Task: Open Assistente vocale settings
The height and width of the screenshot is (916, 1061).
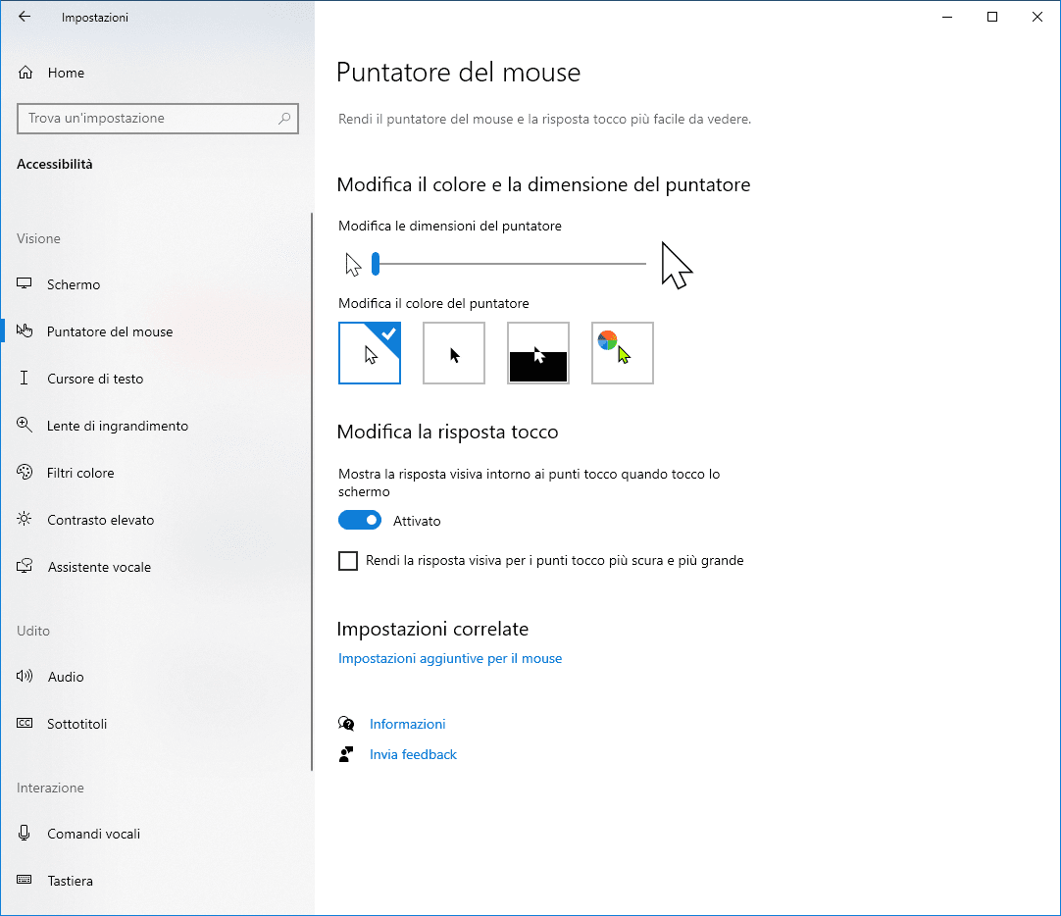Action: [x=99, y=567]
